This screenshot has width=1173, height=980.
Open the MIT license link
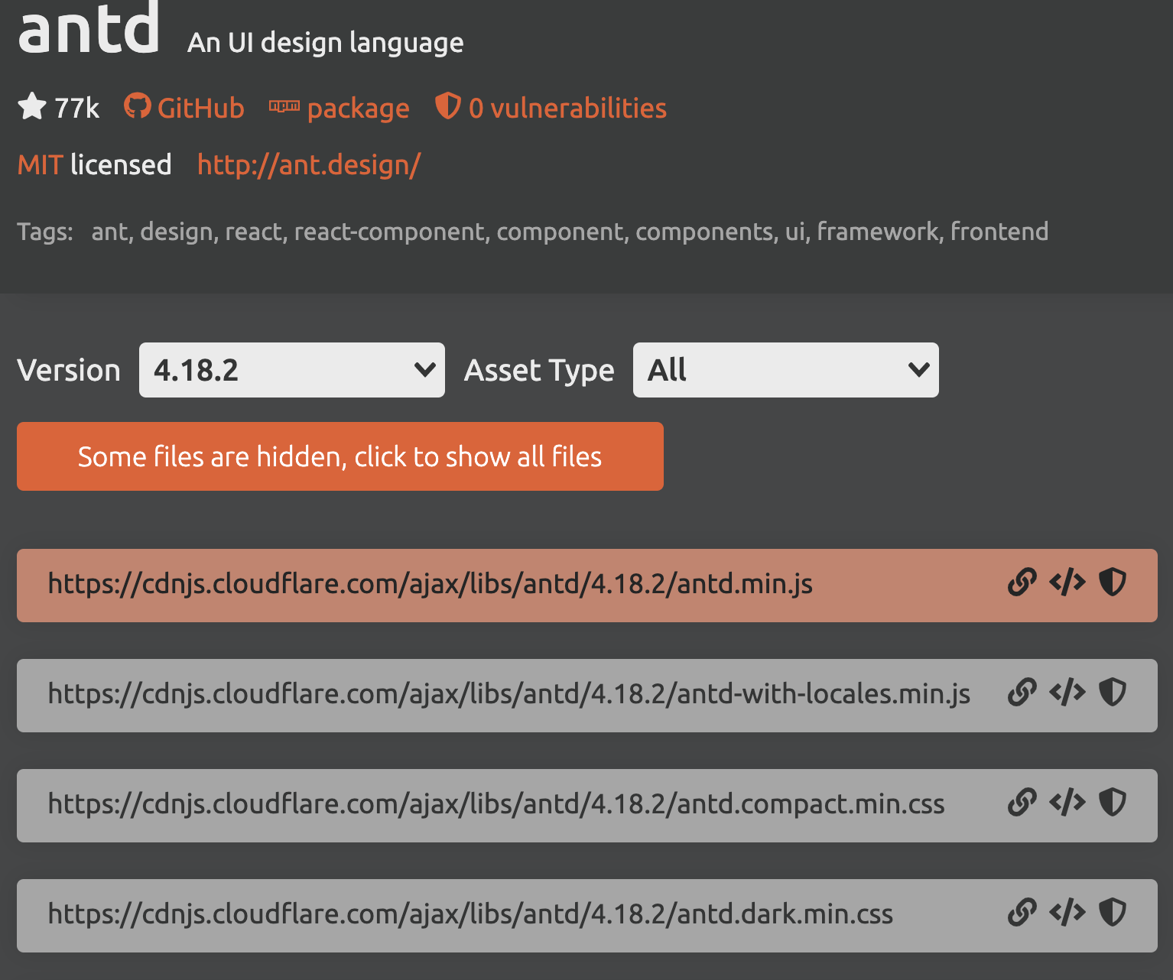40,165
